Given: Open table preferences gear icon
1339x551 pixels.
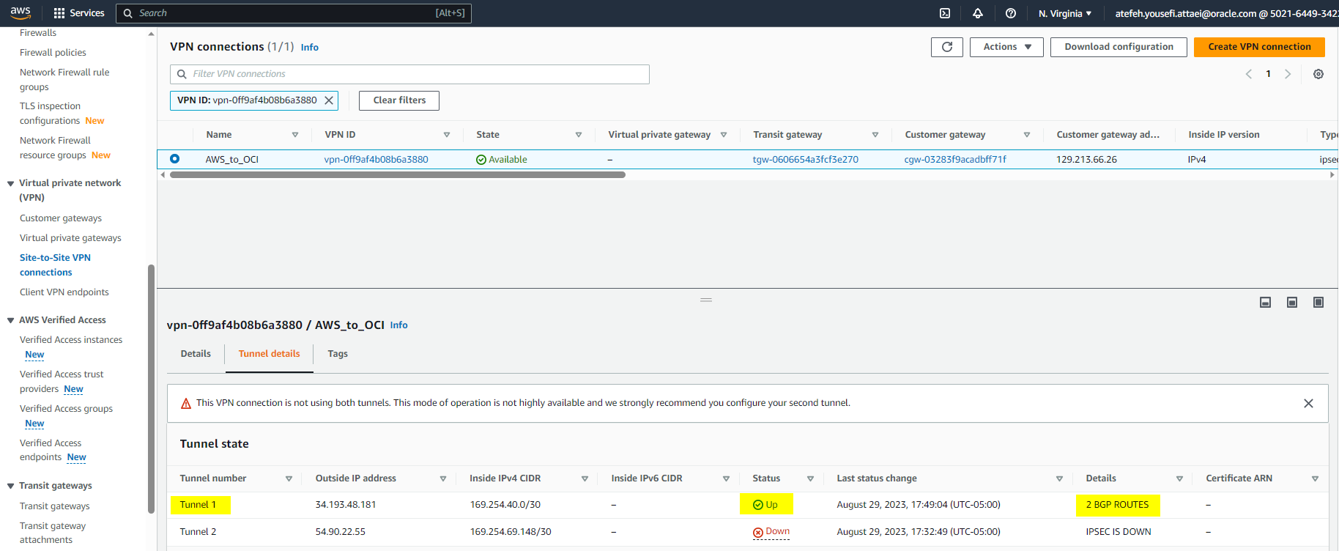Looking at the screenshot, I should 1318,74.
